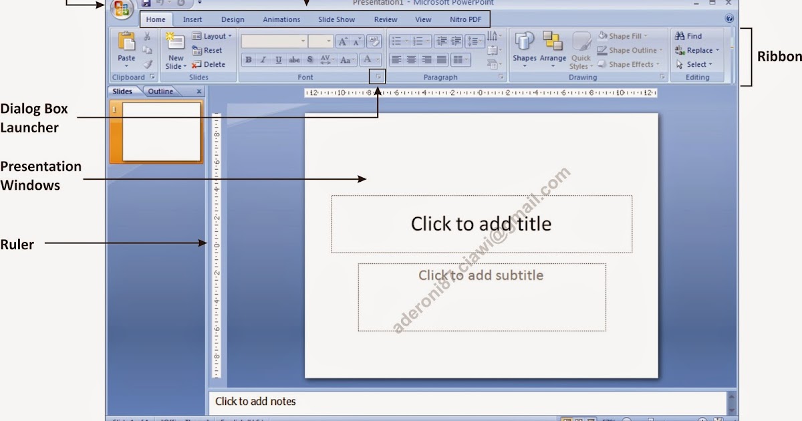802x421 pixels.
Task: Toggle Bold formatting
Action: [x=249, y=59]
